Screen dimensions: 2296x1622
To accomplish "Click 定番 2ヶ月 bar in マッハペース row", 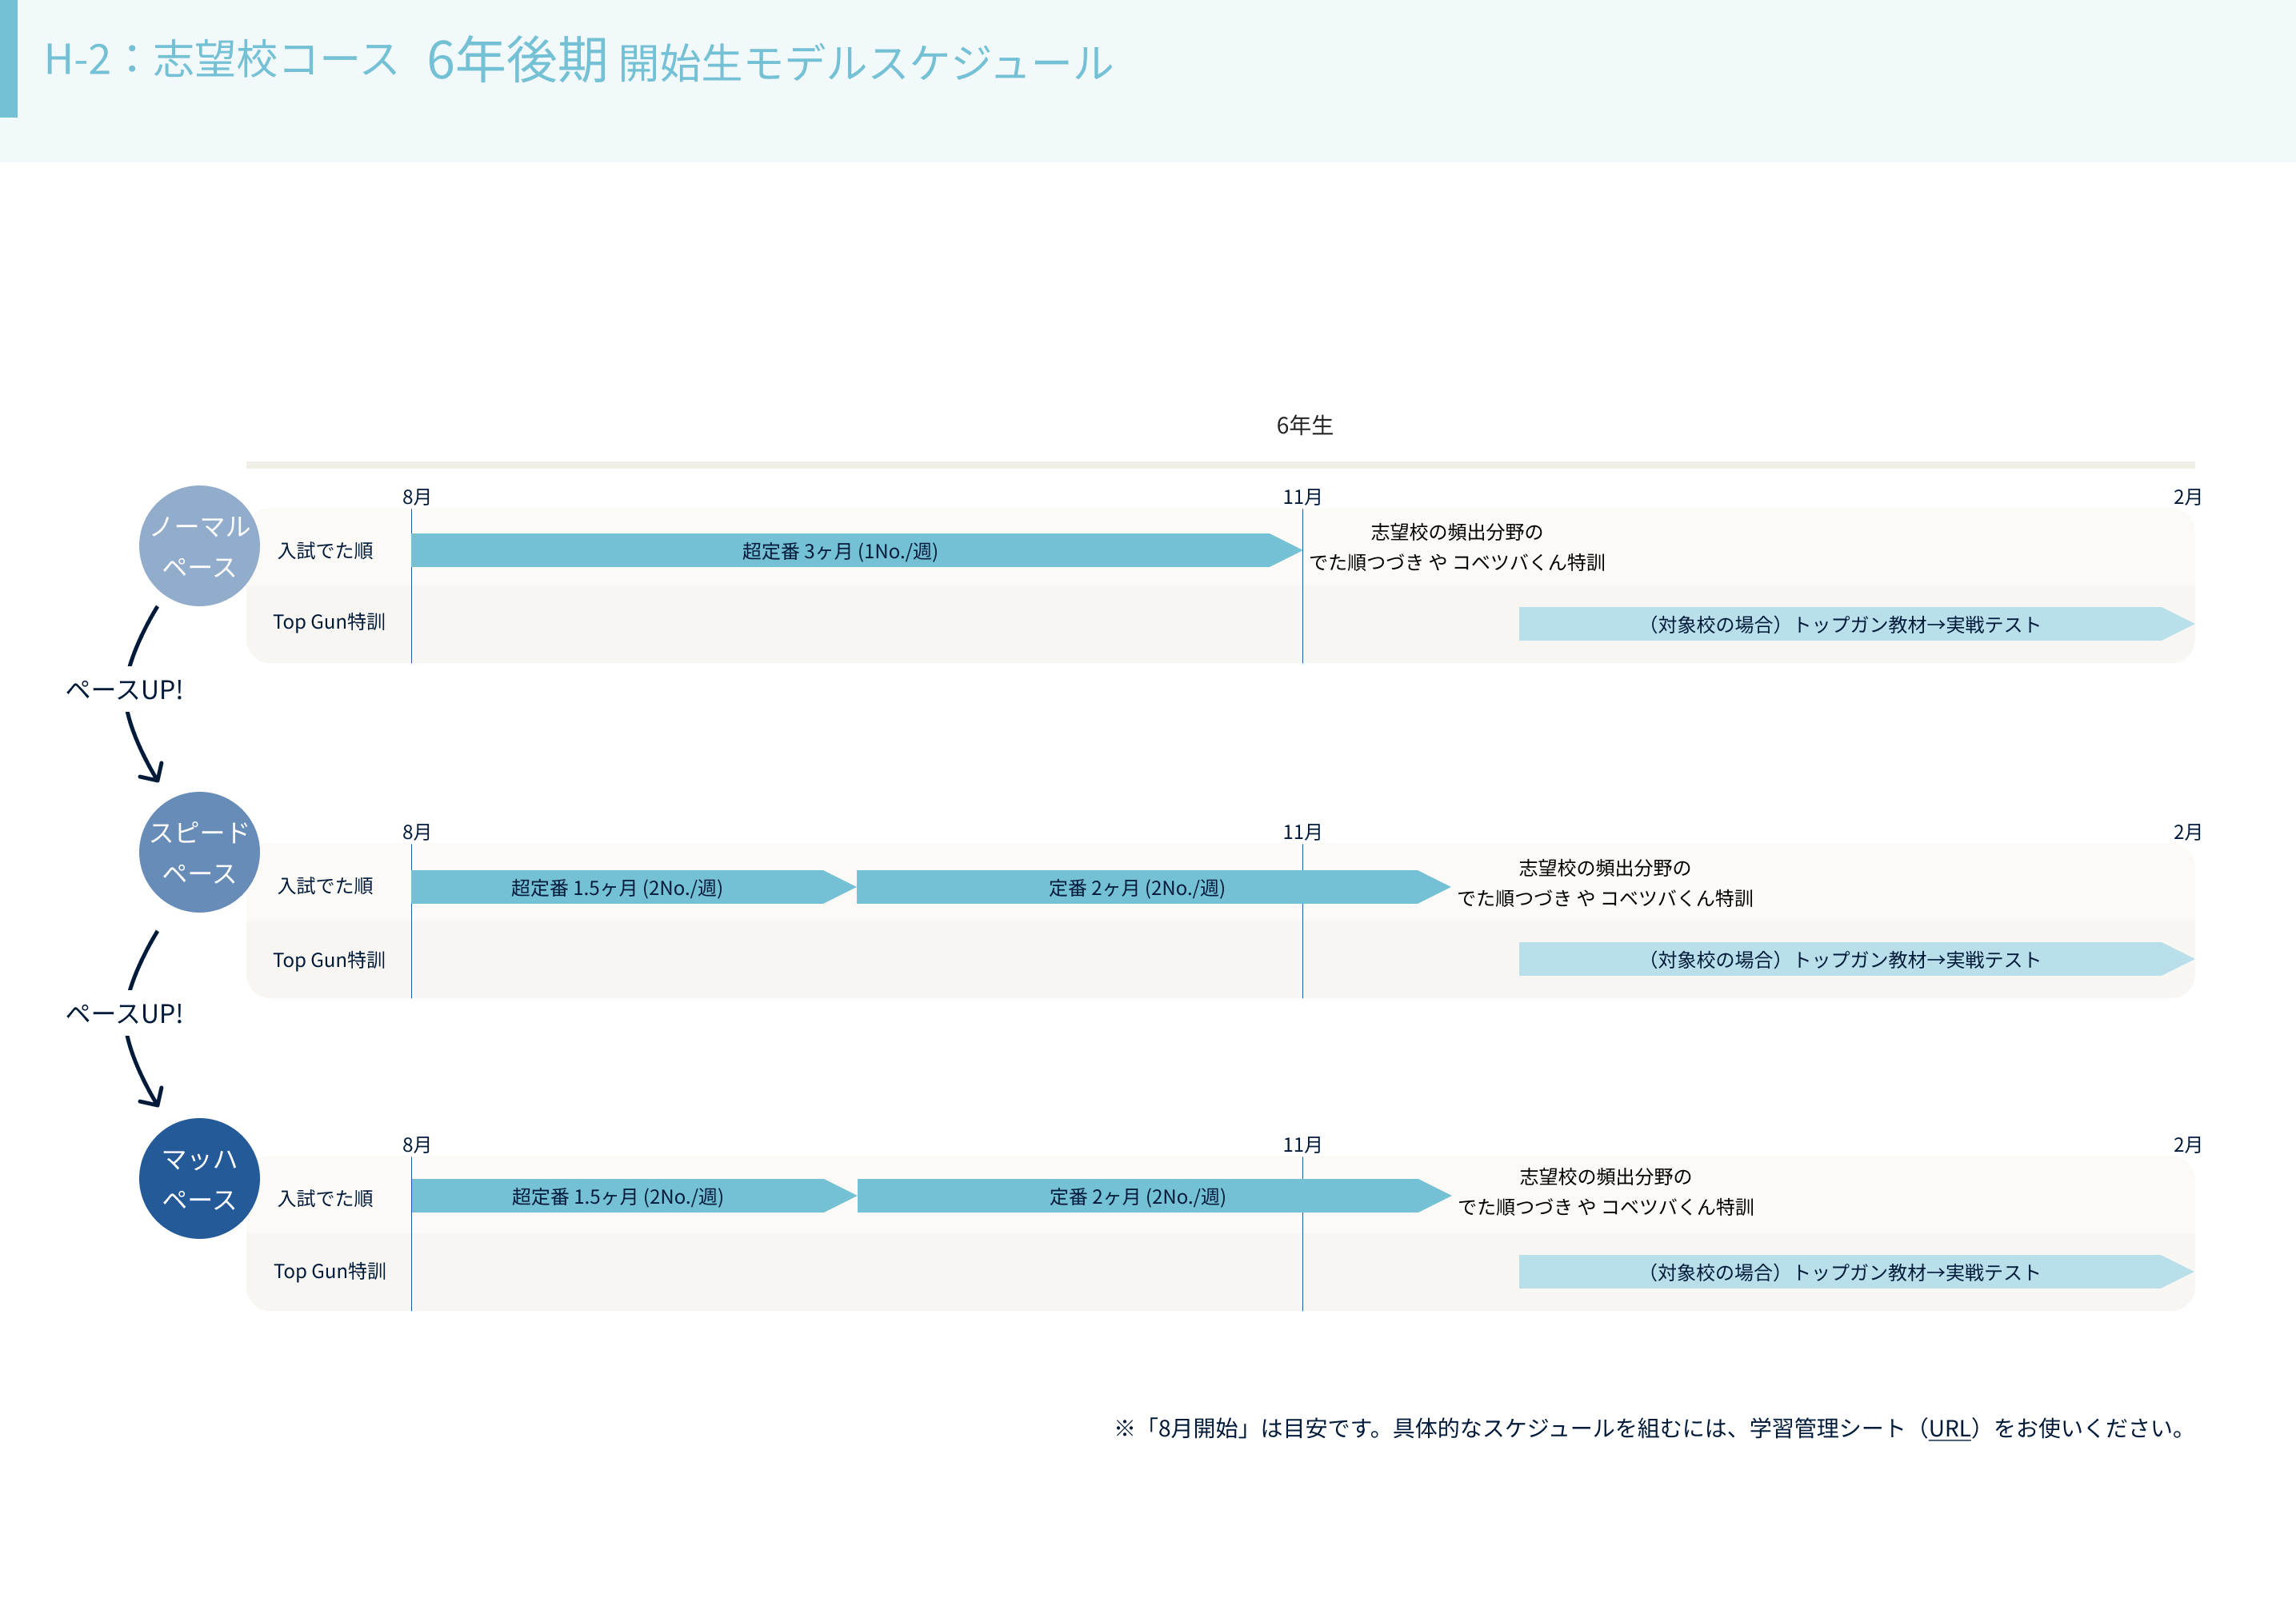I will click(x=1137, y=1196).
